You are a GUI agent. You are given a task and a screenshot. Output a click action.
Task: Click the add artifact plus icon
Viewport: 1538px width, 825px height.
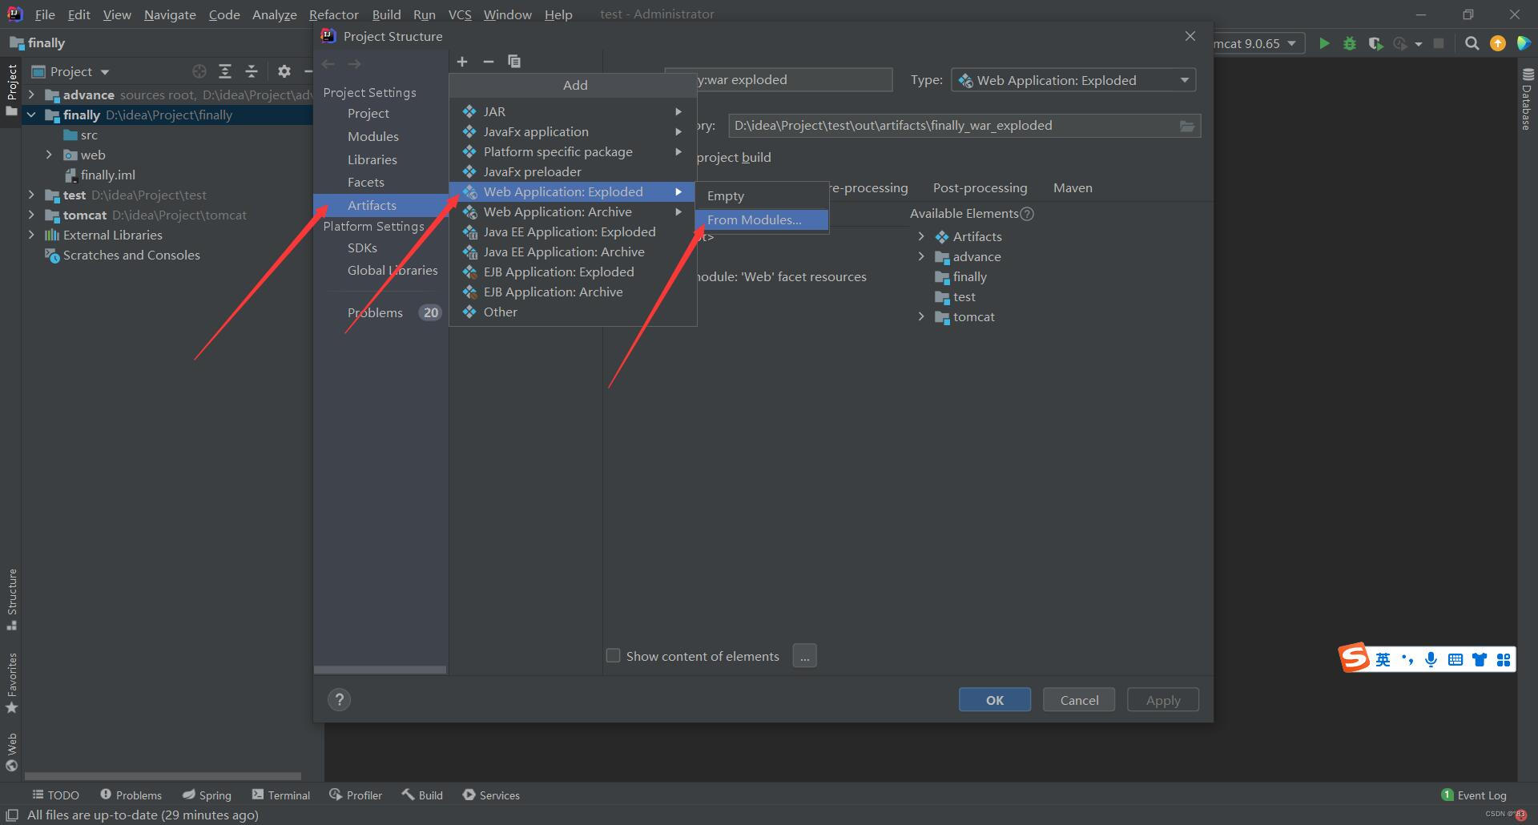pyautogui.click(x=462, y=62)
